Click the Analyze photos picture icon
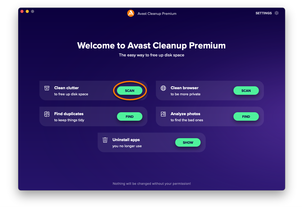 coord(163,114)
